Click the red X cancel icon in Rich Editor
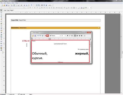The width and height of the screenshot is (123, 95). pyautogui.click(x=45, y=36)
